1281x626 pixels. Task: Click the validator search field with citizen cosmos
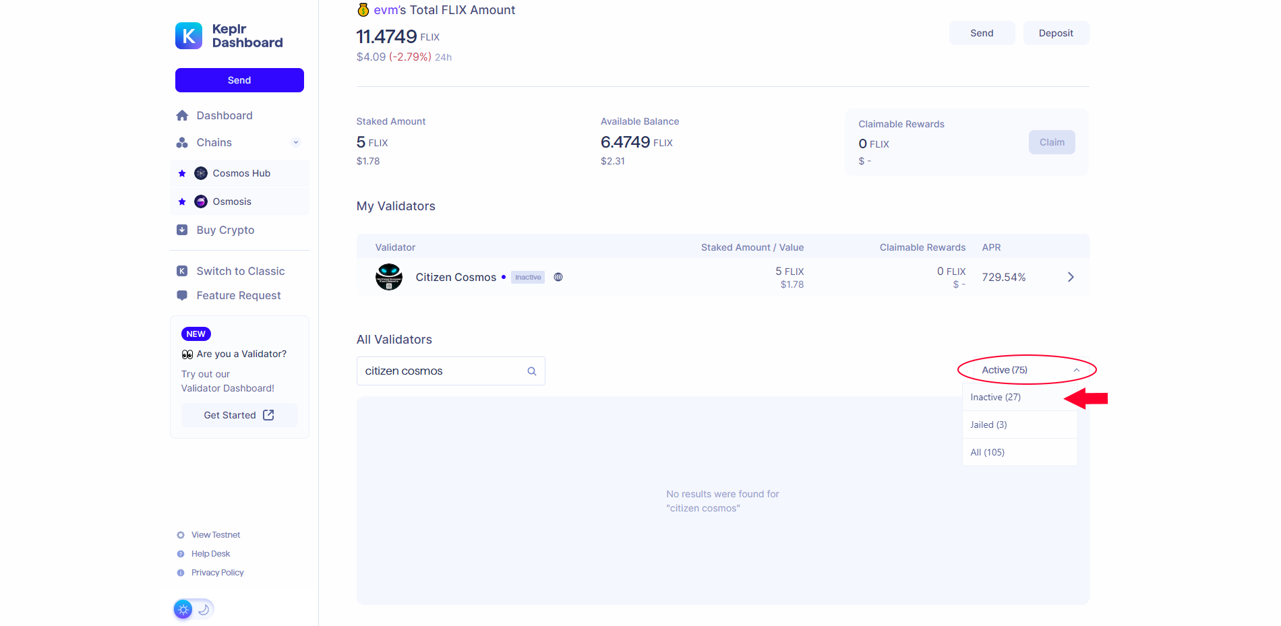click(450, 371)
